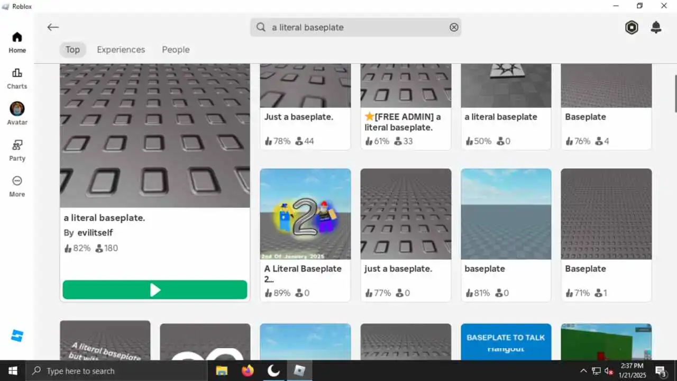Show hidden system tray icons

coord(583,371)
